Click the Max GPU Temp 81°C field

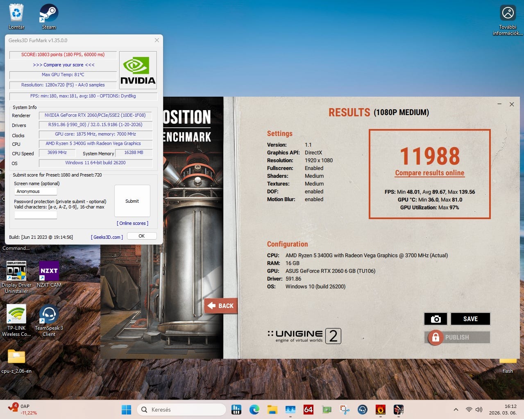tap(63, 75)
